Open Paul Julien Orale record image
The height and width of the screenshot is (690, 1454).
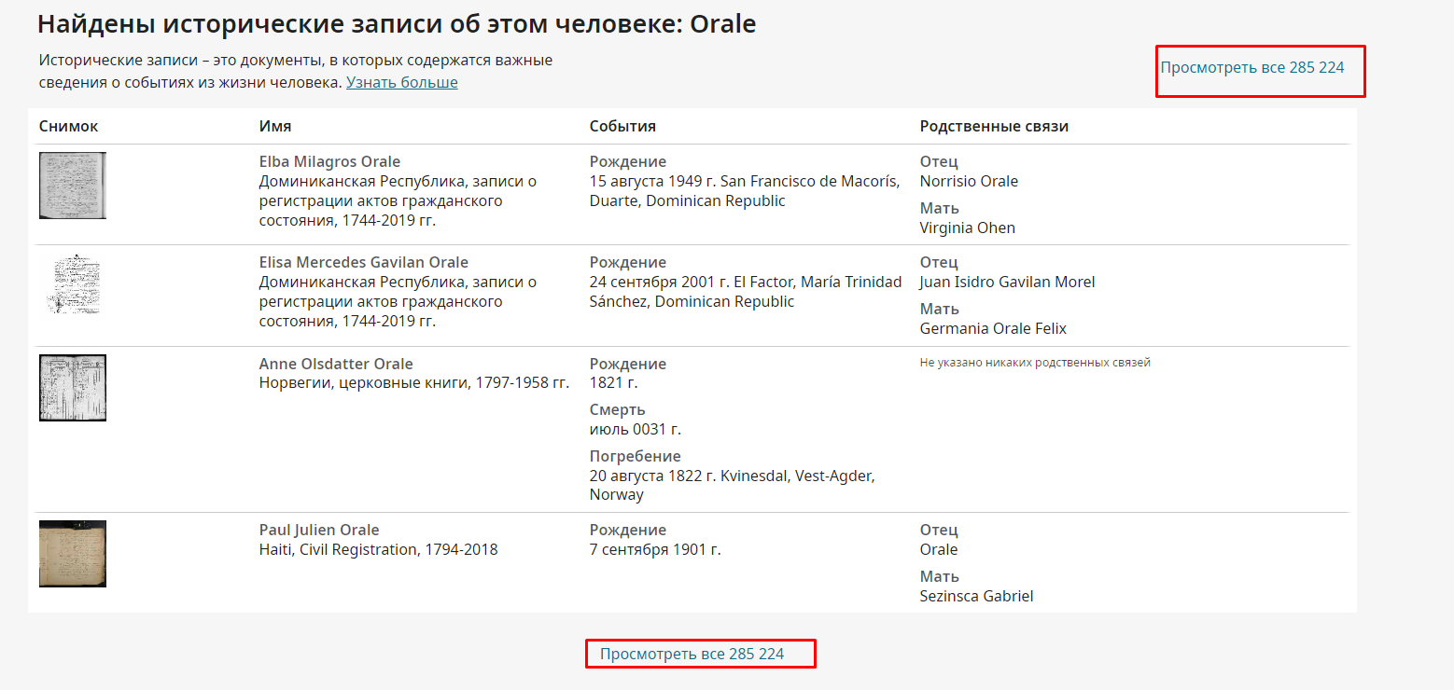coord(73,554)
